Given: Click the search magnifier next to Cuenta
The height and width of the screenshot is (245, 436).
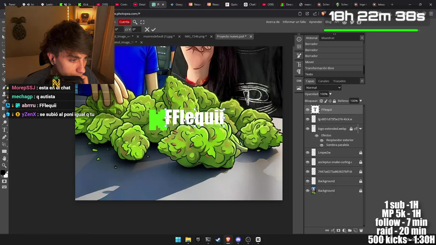Looking at the screenshot, I should [x=135, y=22].
